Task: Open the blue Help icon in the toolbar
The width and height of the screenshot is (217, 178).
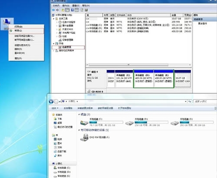Action: [72, 10]
